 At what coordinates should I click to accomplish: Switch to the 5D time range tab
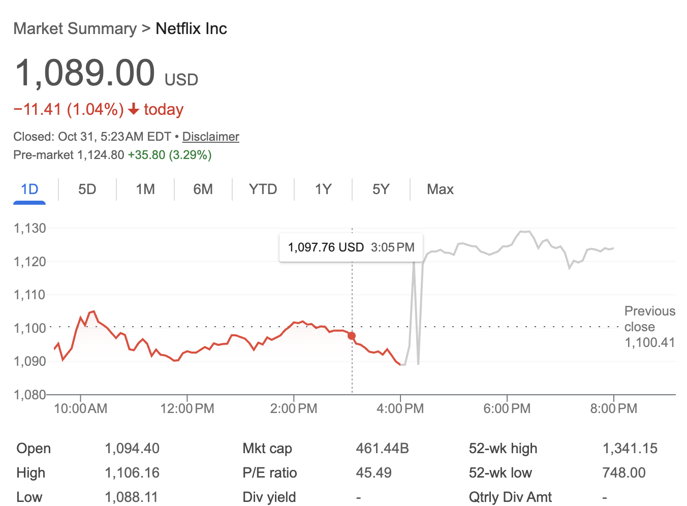coord(86,189)
